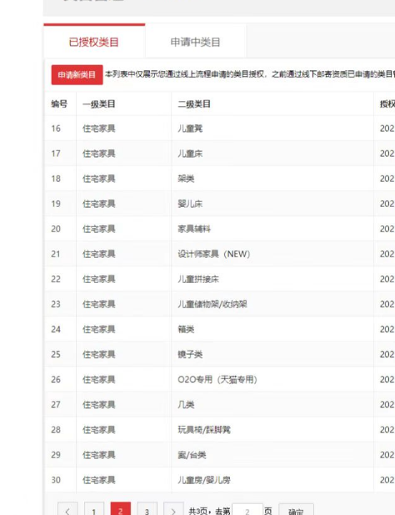The height and width of the screenshot is (515, 395).
Task: Select the 几类 cell in row 27
Action: 186,405
